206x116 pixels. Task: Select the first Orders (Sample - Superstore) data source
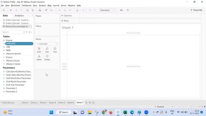tap(17, 20)
